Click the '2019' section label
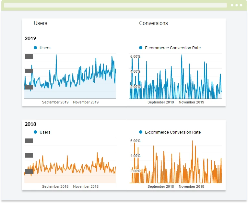Viewport: 248px width, 203px height. [30, 39]
